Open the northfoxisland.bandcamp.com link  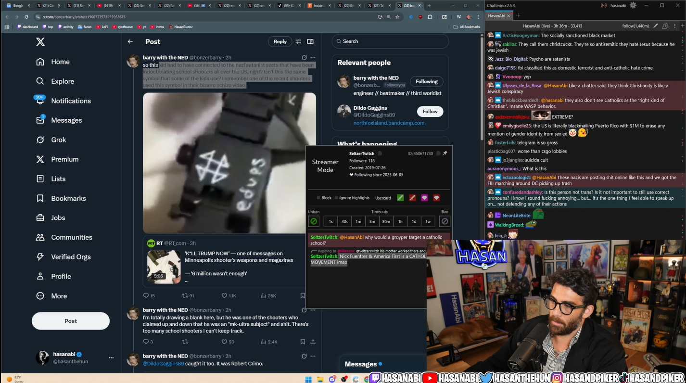click(389, 123)
